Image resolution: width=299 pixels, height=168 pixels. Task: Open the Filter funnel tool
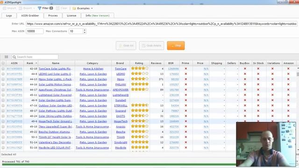pyautogui.click(x=45, y=8)
